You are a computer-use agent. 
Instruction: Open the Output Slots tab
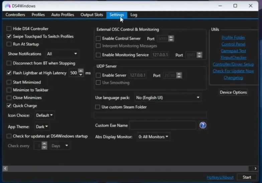click(92, 15)
